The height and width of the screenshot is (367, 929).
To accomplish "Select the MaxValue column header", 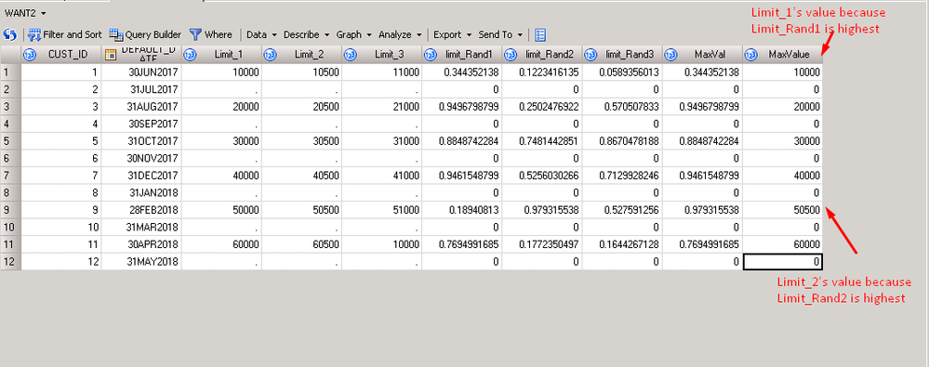I will [x=782, y=55].
